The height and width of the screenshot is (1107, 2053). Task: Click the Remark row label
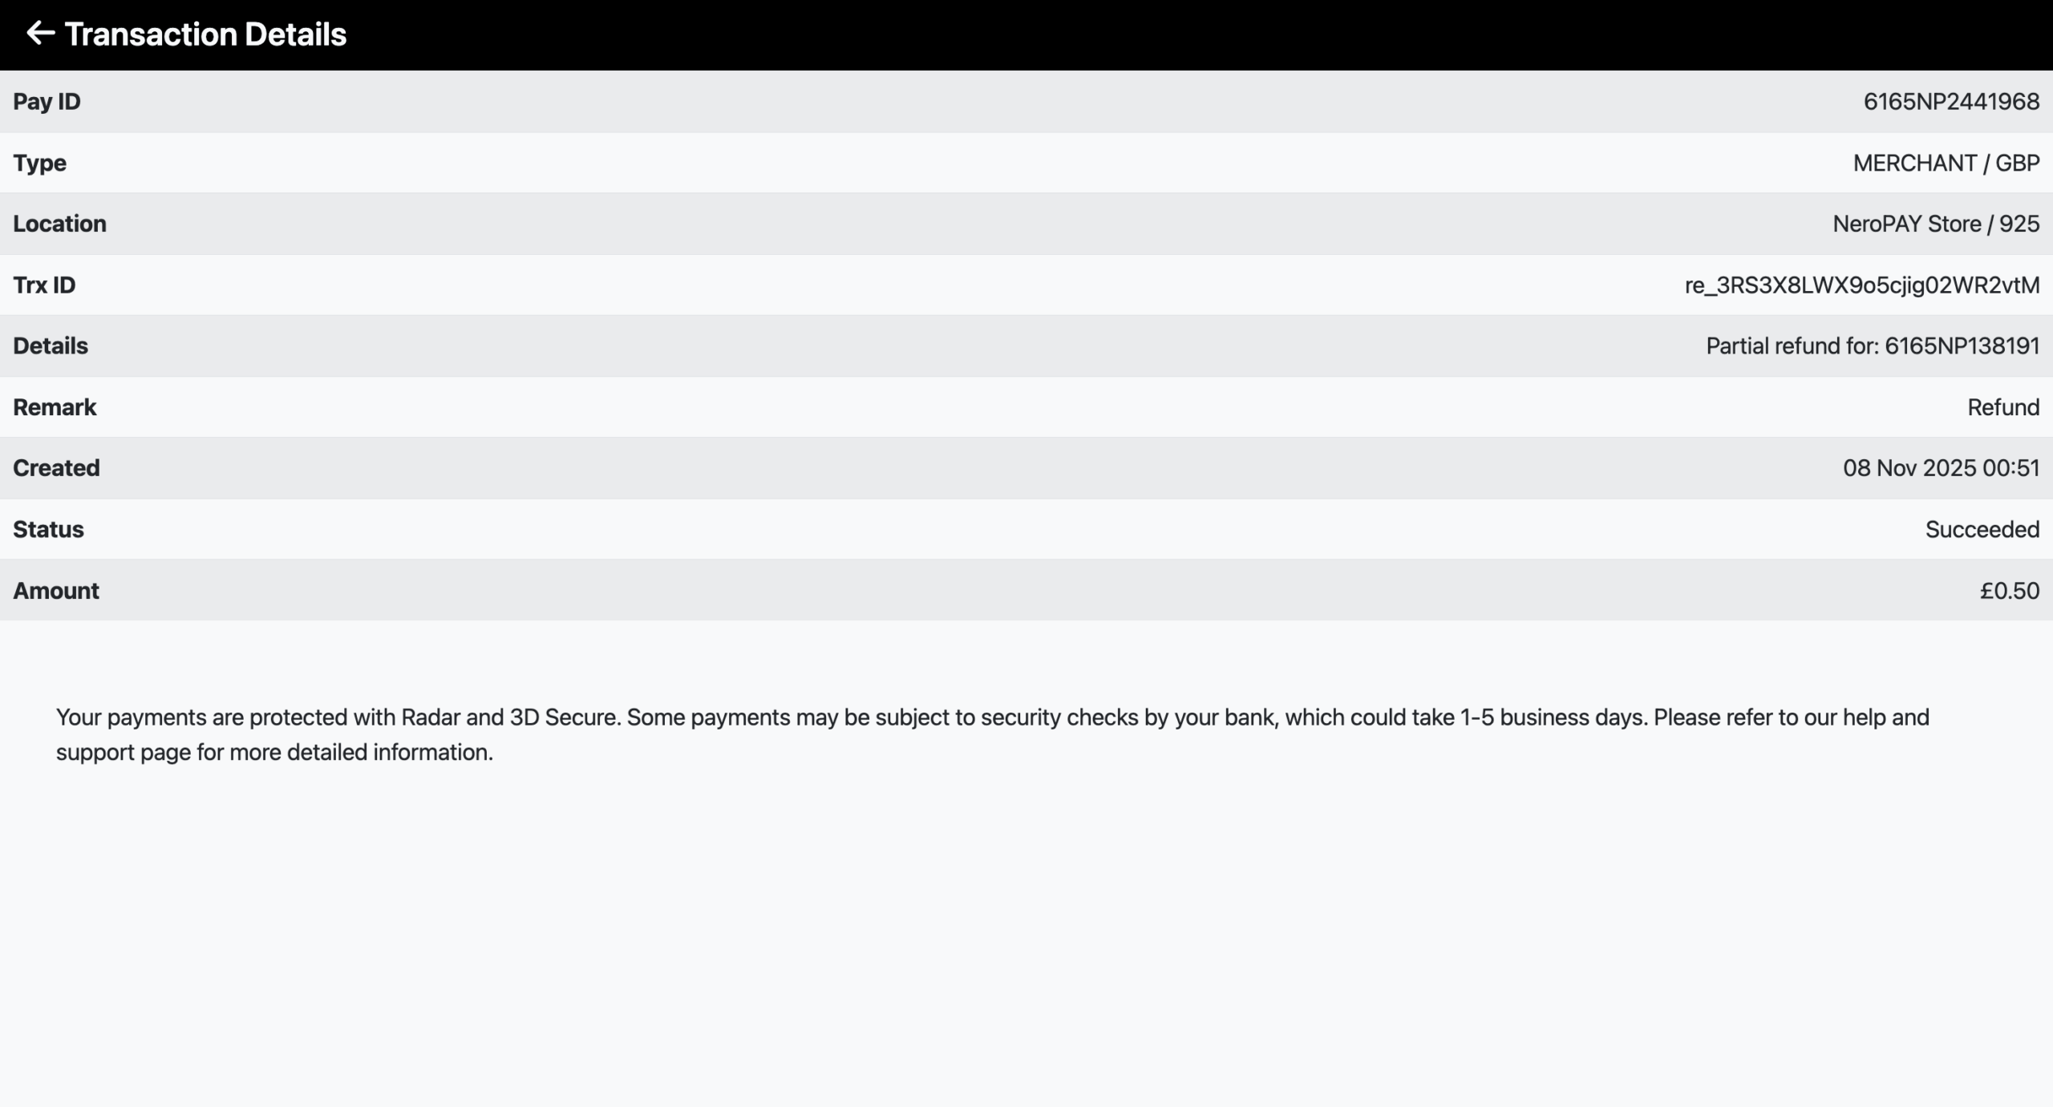(55, 407)
